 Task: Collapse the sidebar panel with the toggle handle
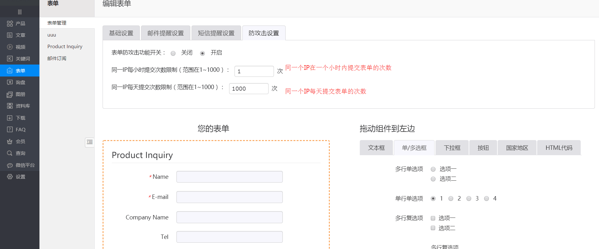(90, 142)
